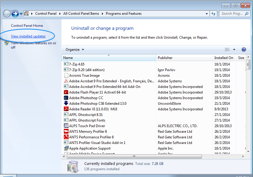The image size is (253, 177).
Task: Click the horizontal scrollbar left arrow
Action: pyautogui.click(x=64, y=156)
